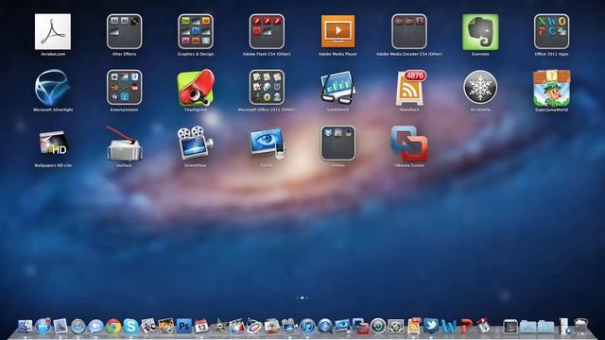Launch Geekbench
The width and height of the screenshot is (605, 340).
pos(338,88)
